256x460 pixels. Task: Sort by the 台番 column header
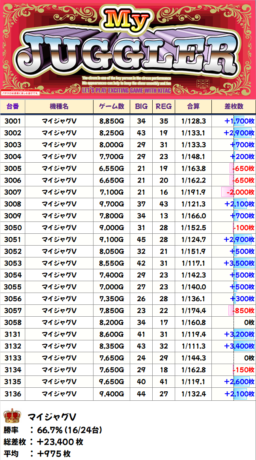pos(13,106)
